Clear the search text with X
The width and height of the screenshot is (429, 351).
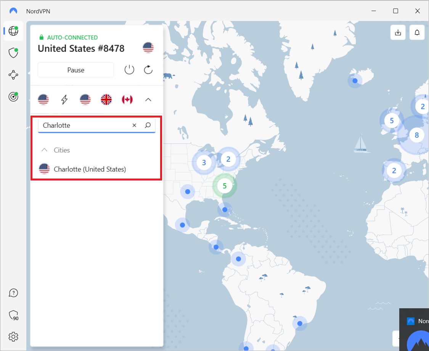click(x=134, y=125)
